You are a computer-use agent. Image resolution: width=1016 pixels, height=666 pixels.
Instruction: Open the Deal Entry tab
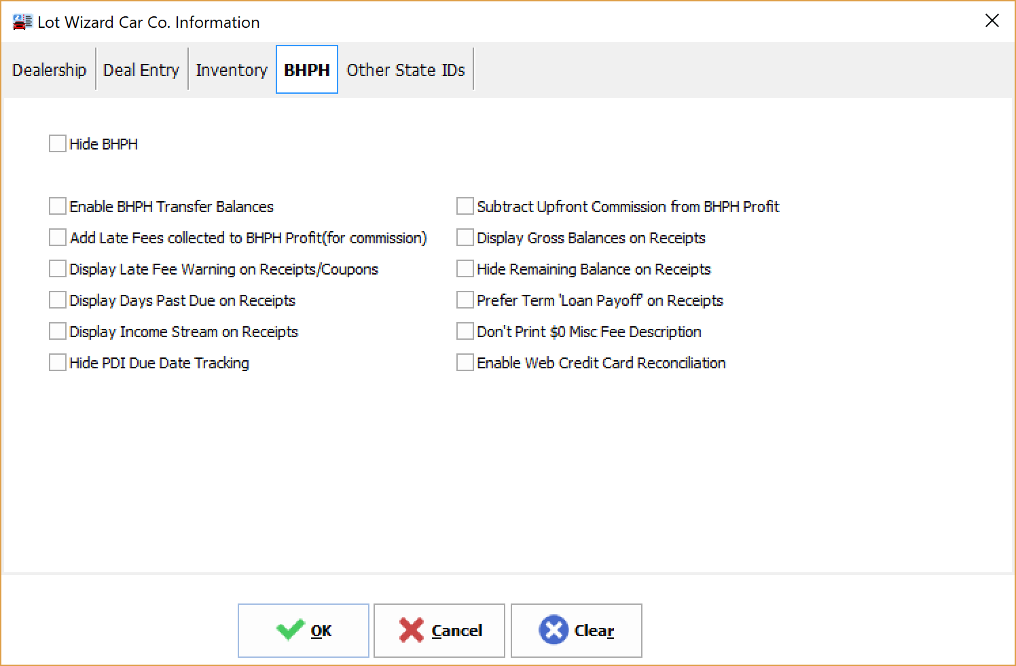tap(141, 69)
